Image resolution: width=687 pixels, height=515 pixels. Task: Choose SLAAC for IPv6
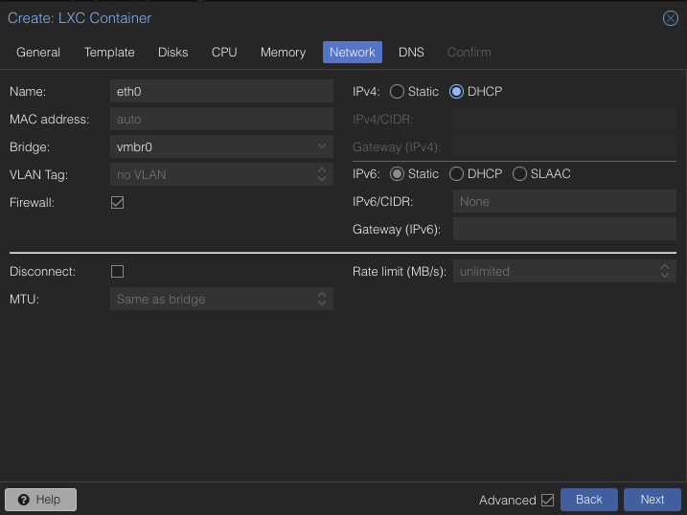(x=520, y=174)
